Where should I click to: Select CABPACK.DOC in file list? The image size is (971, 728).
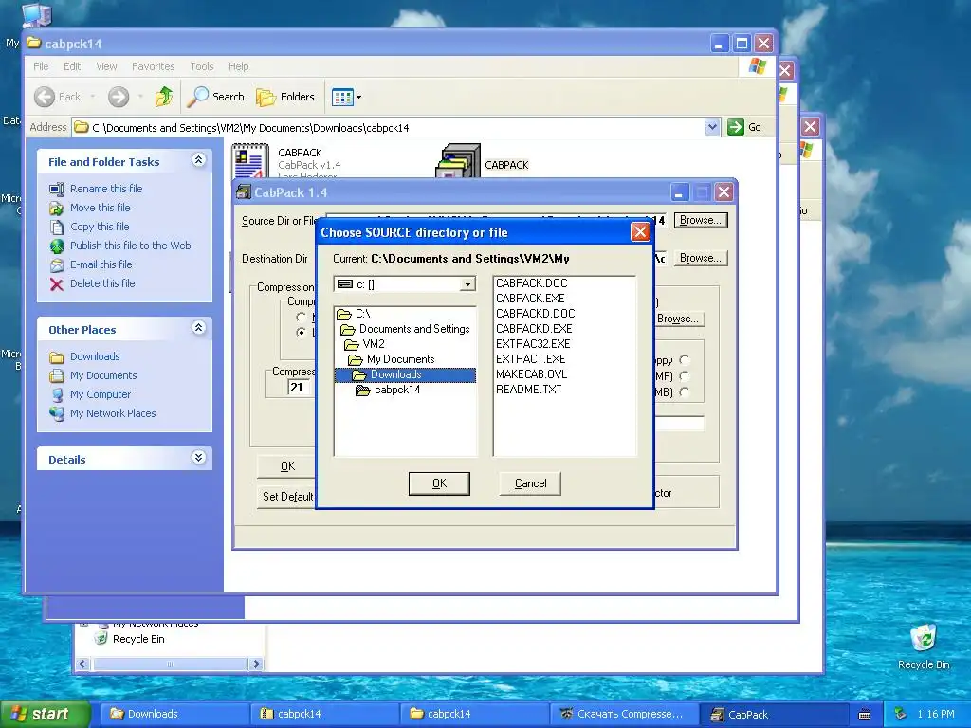click(x=531, y=282)
